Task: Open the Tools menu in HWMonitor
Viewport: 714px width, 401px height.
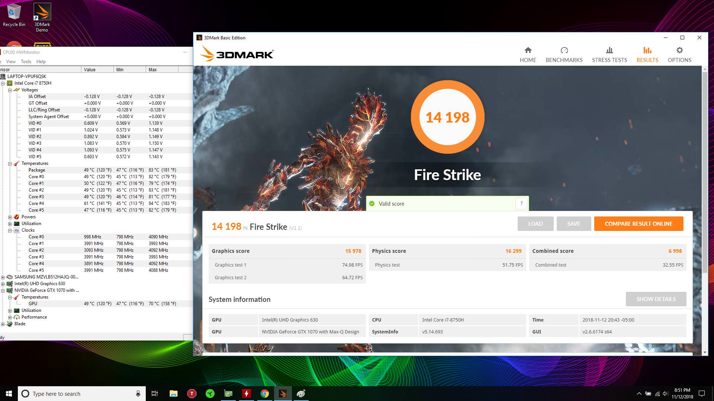Action: (x=26, y=62)
